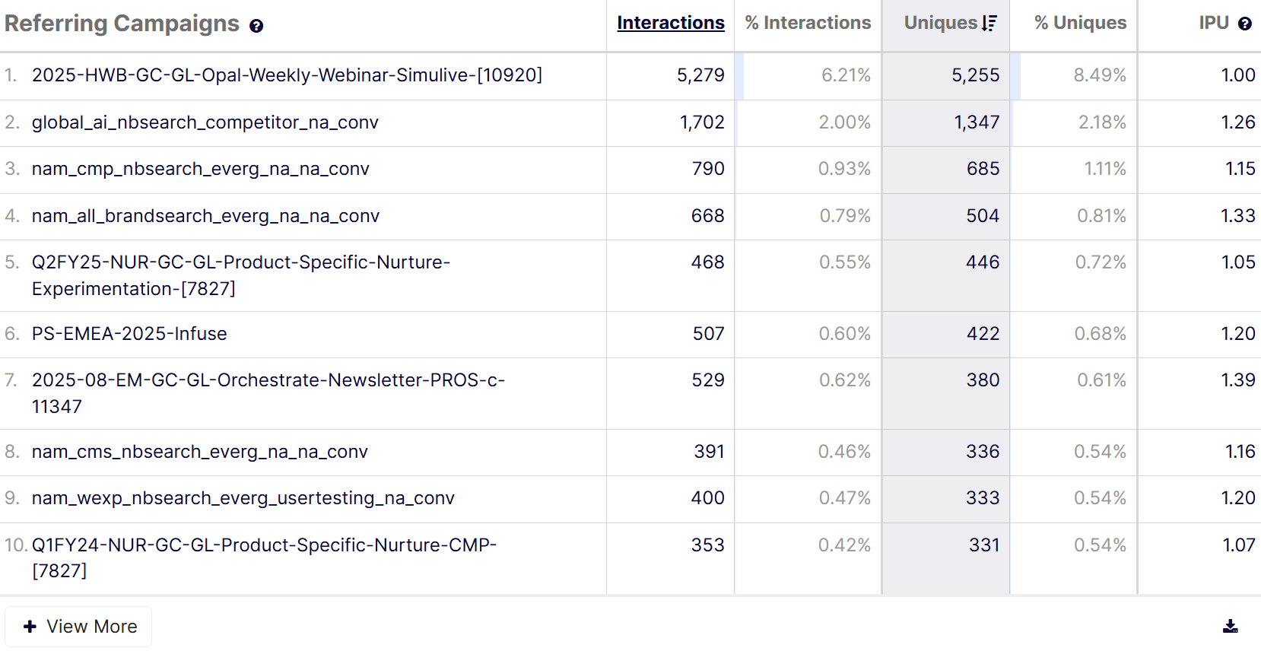Screen dimensions: 1261x651
Task: Sort by Interactions column header
Action: pos(670,23)
